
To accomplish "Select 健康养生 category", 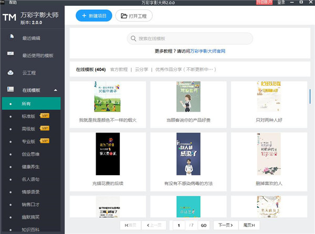I will [30, 167].
